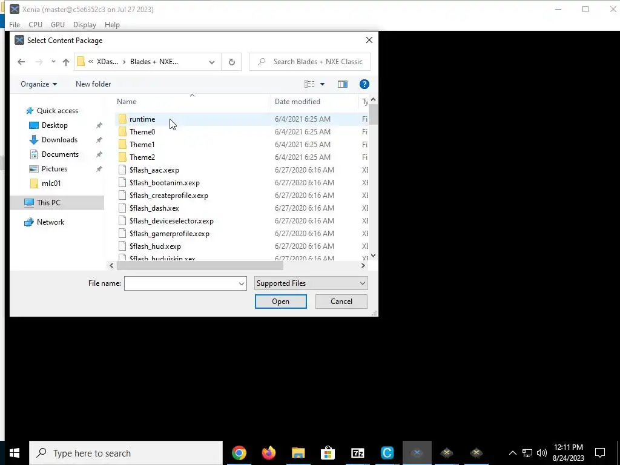
Task: Select the Theme1 folder
Action: click(241, 144)
